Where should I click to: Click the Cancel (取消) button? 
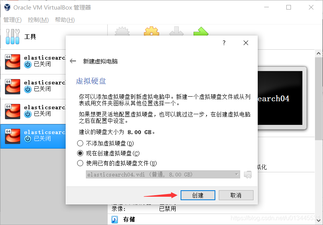[236, 195]
